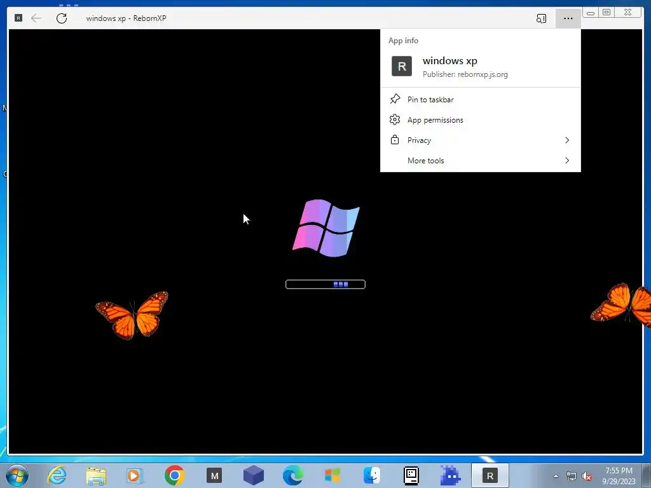
Task: Open the Windows Start menu orb
Action: coord(17,475)
